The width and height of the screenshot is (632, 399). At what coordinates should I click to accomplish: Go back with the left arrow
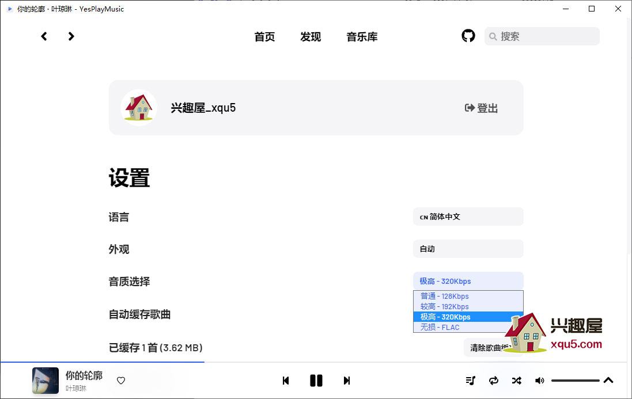click(44, 37)
